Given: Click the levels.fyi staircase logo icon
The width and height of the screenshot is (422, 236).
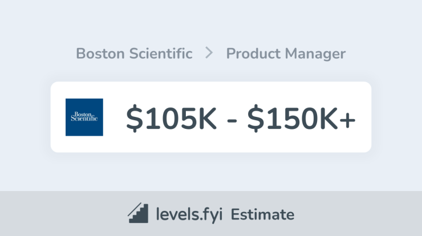Looking at the screenshot, I should click(138, 213).
